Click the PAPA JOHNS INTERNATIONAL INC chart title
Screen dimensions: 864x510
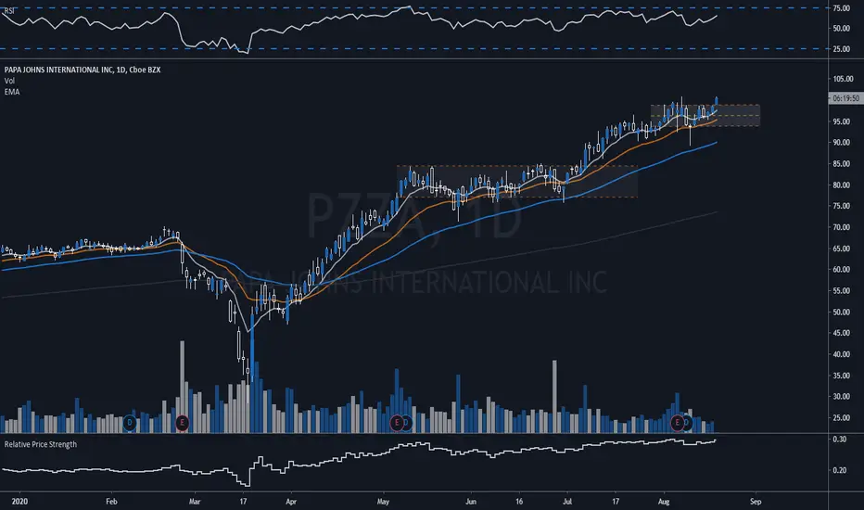click(83, 70)
